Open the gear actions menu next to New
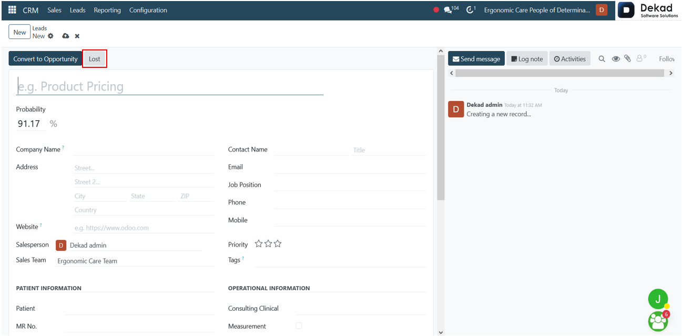The image size is (682, 336). click(50, 36)
